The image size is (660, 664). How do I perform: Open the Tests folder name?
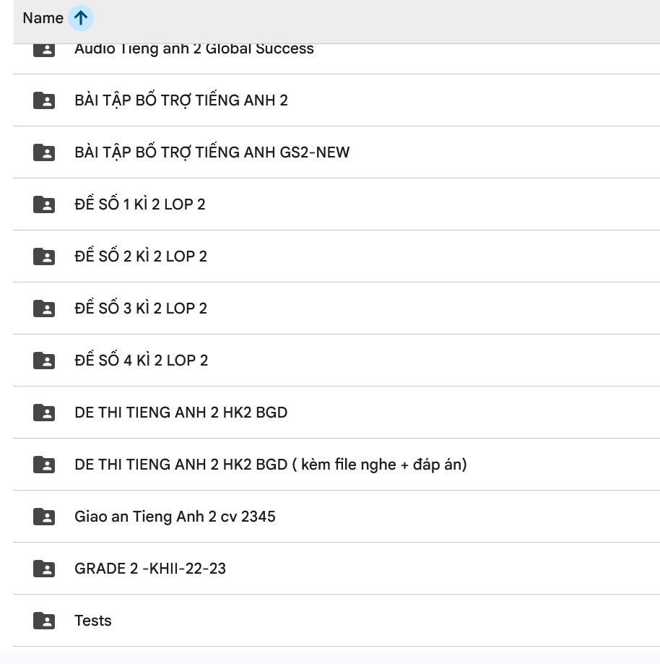(x=92, y=621)
